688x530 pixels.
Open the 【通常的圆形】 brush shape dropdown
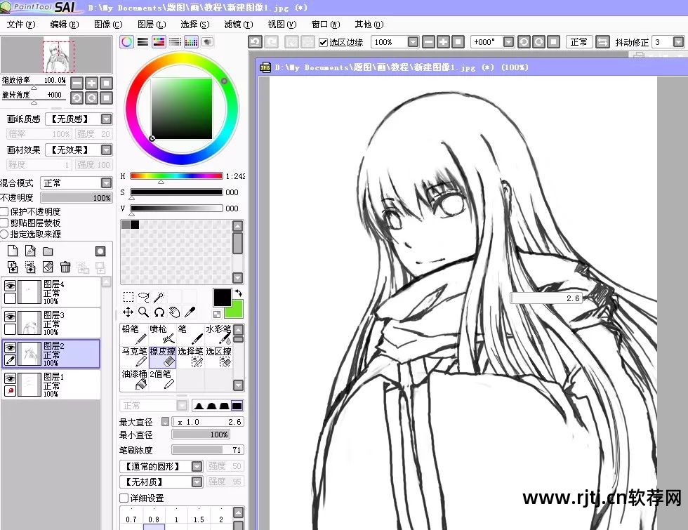coord(197,466)
